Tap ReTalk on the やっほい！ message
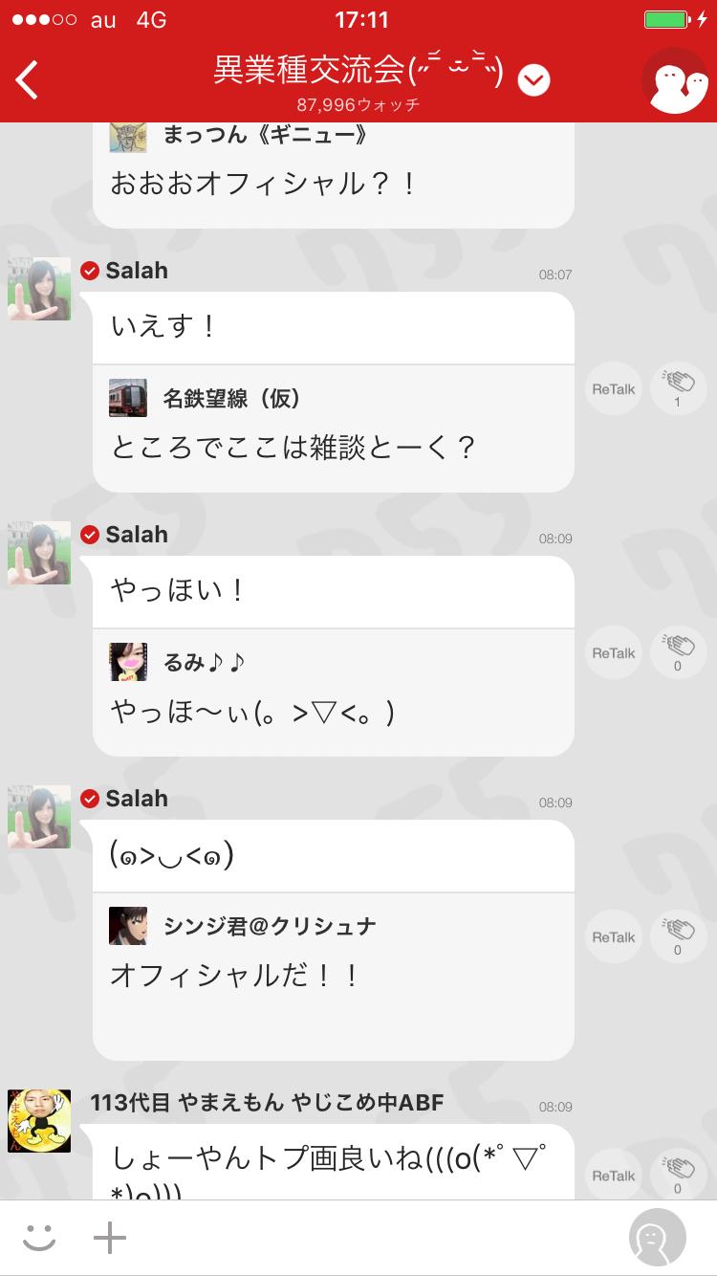 [x=613, y=653]
